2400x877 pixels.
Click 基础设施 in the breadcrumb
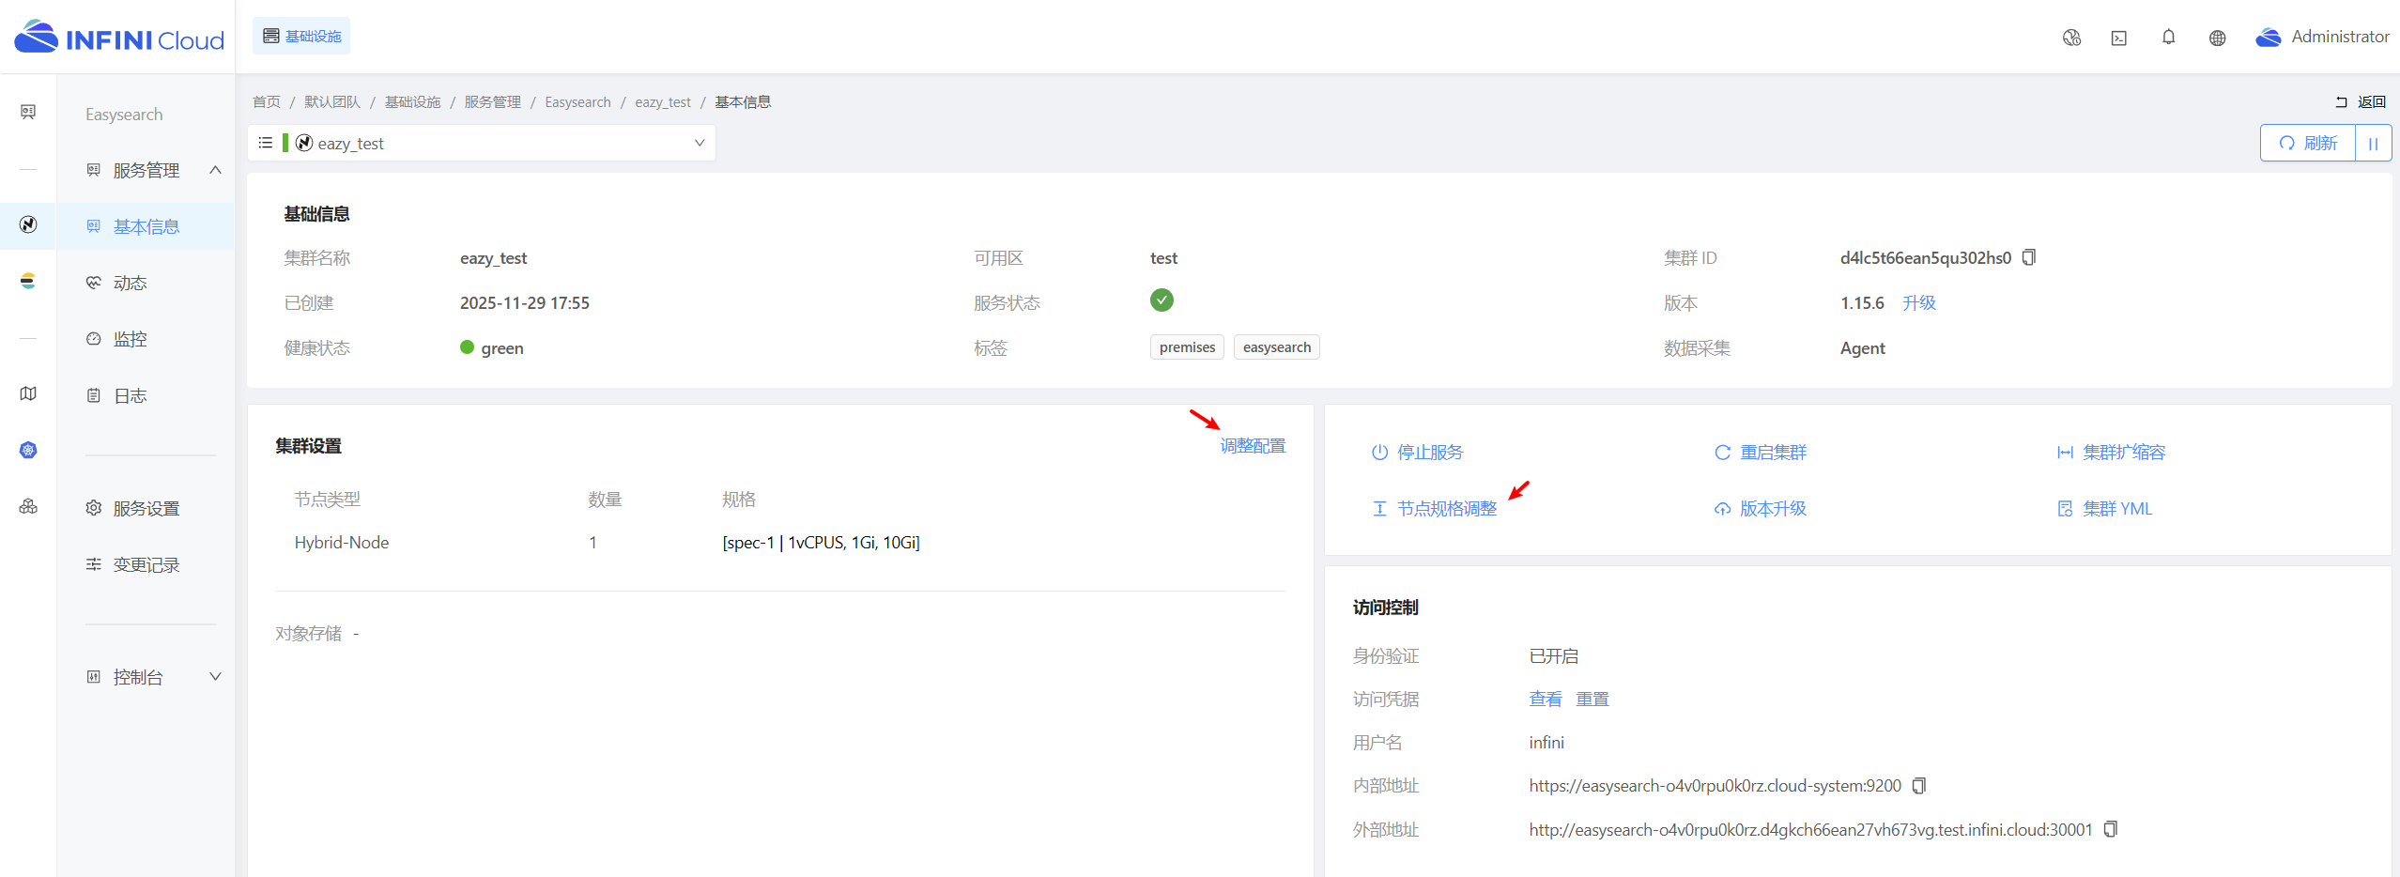412,101
